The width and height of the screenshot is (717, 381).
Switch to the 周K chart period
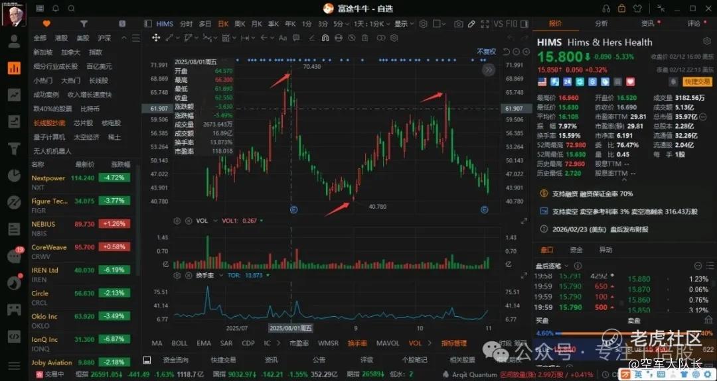[240, 24]
